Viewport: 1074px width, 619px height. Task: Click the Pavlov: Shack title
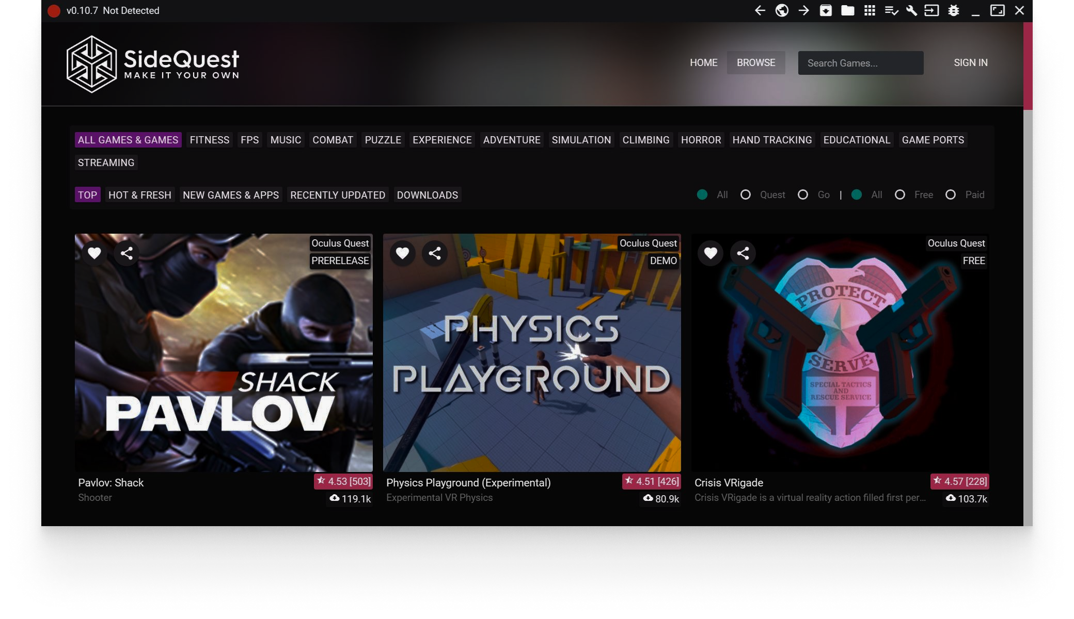[x=111, y=483]
